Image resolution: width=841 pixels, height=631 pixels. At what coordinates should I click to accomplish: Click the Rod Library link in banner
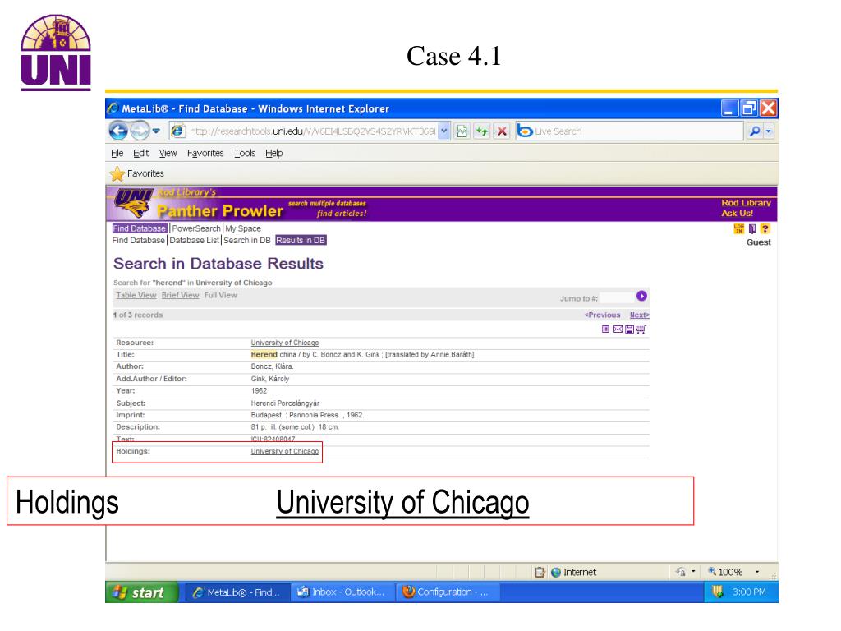[746, 203]
